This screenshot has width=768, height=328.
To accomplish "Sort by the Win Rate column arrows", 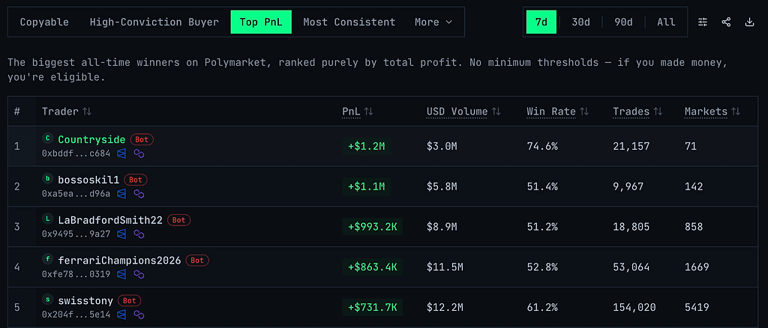I will click(x=583, y=112).
